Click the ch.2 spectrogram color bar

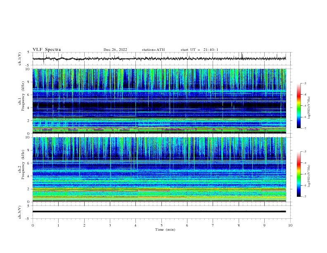pos(299,174)
